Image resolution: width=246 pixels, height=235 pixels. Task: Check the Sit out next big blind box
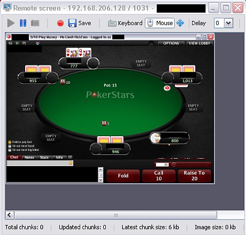coord(10,150)
